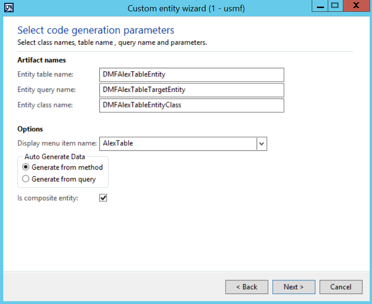Maximize the Custom entity wizard window
372x304 pixels.
coord(335,7)
